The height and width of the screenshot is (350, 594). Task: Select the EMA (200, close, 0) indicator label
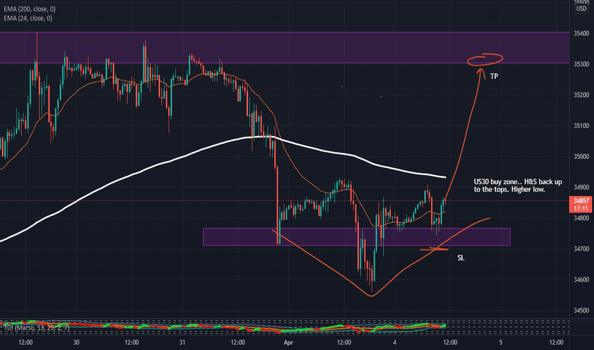pyautogui.click(x=29, y=9)
